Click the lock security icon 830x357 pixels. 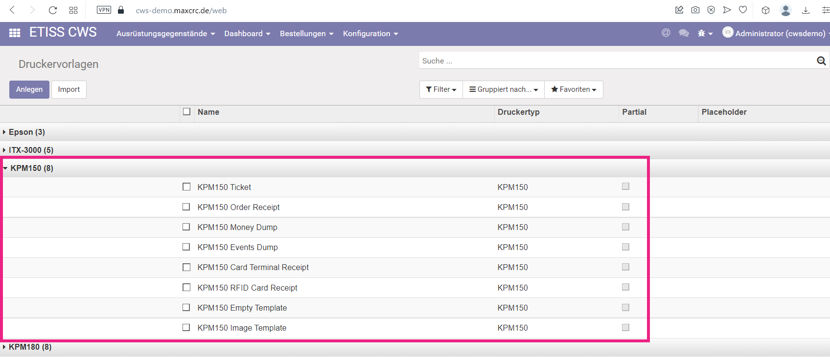click(x=121, y=10)
